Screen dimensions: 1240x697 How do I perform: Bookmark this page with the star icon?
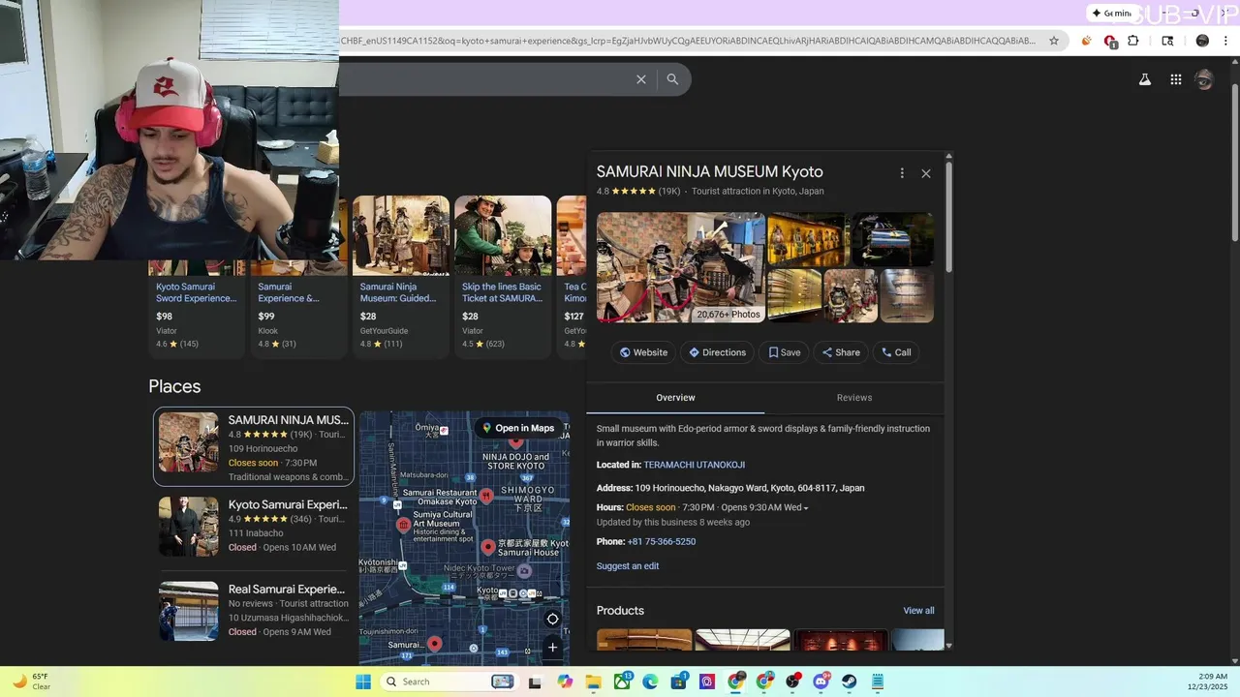click(x=1055, y=41)
